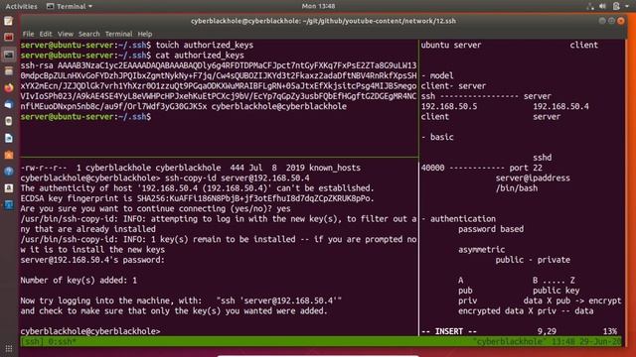Click the bottom cyberblackhole@cyberblackhole> prompt
The width and height of the screenshot is (636, 357).
pos(90,331)
